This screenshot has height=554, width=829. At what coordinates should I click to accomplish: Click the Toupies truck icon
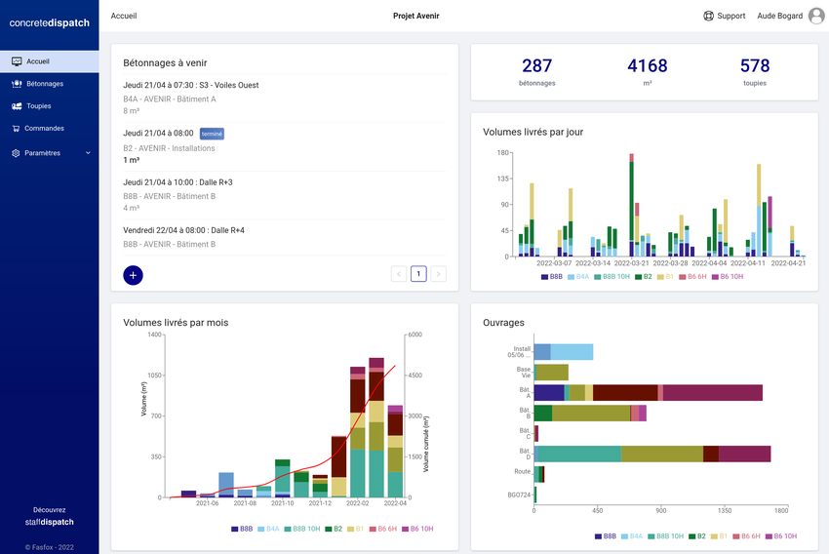pos(17,106)
